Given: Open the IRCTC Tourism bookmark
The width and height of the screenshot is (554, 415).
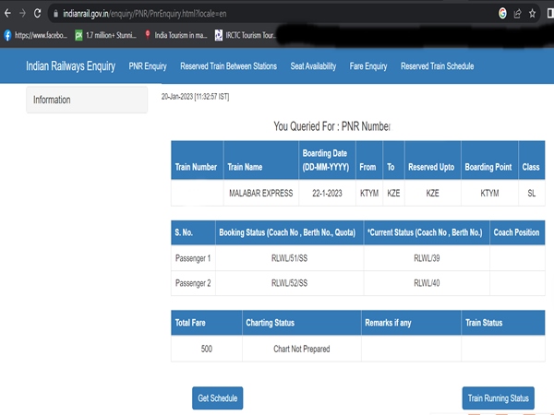Looking at the screenshot, I should (245, 35).
